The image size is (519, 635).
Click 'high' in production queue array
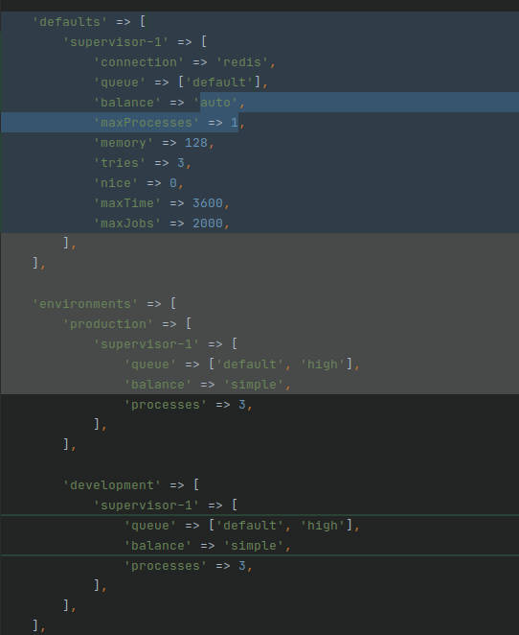(323, 365)
